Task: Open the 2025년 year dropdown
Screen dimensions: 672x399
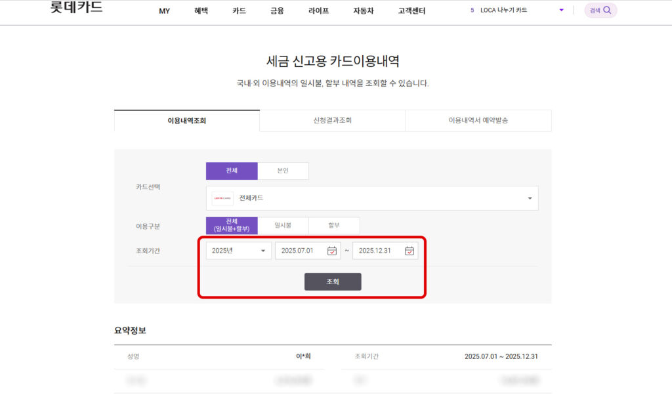Action: click(238, 251)
